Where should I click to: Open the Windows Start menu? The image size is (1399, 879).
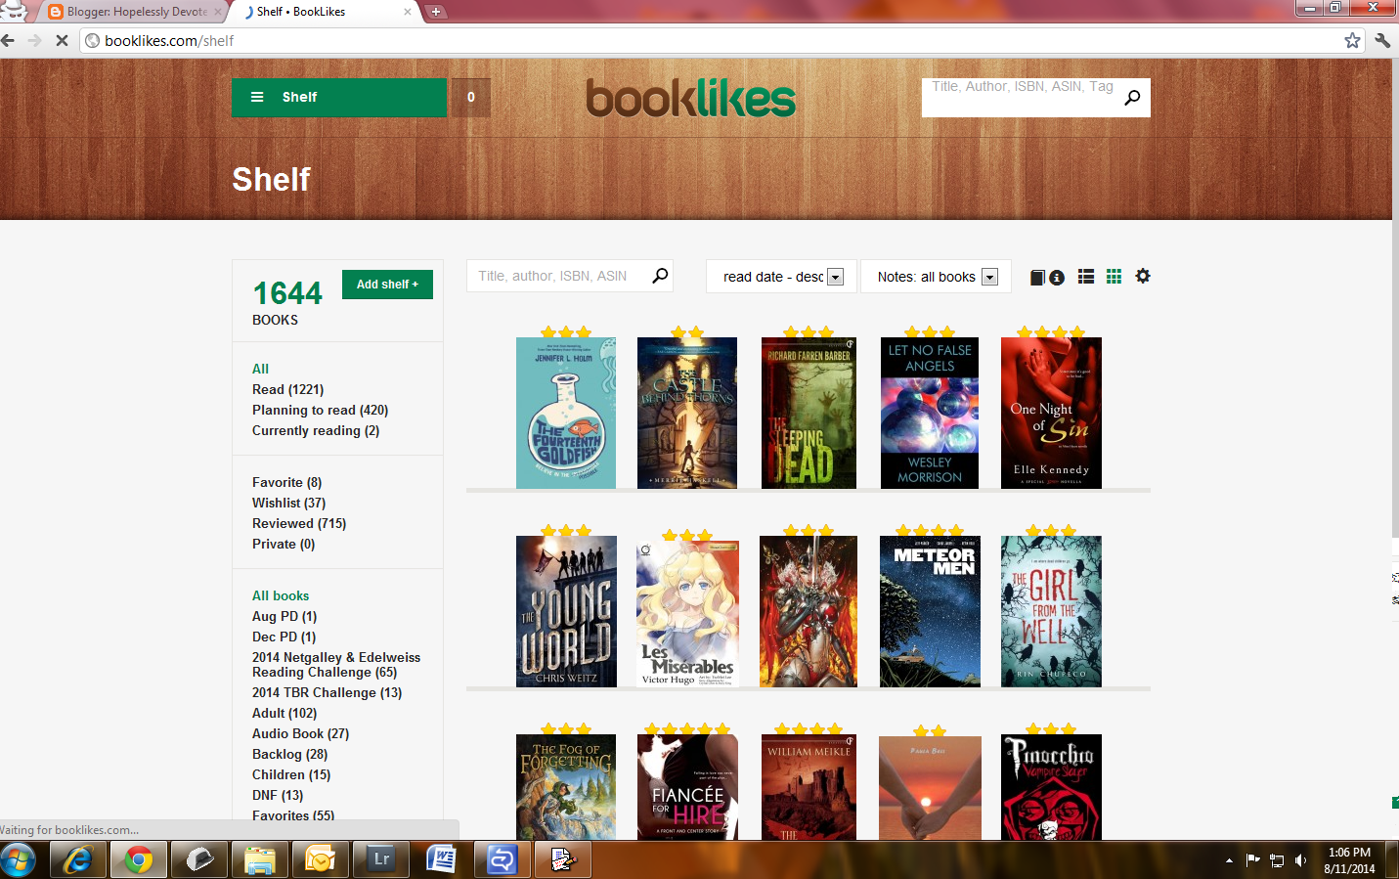point(17,859)
